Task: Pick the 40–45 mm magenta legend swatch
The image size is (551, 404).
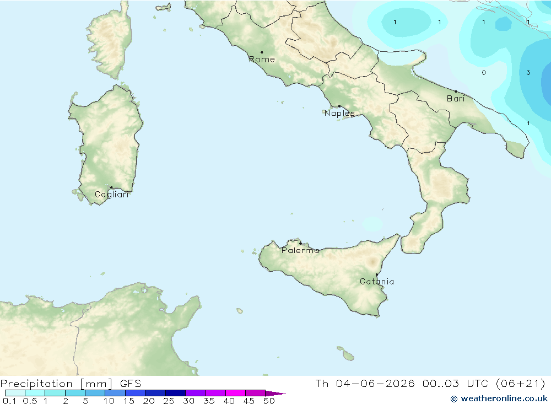Action: [235, 393]
